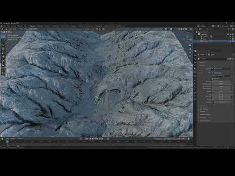Click the viewport zoom navigation icon
235x176 pixels.
[190, 45]
